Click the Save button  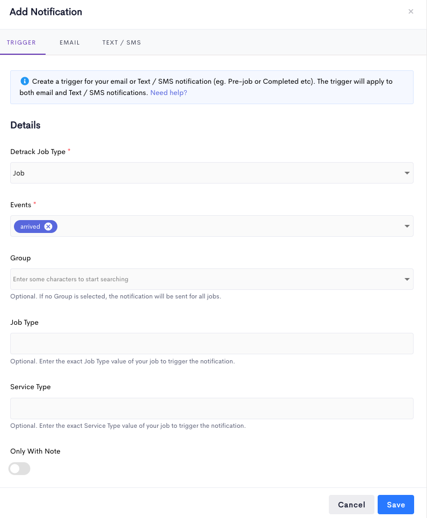(396, 505)
